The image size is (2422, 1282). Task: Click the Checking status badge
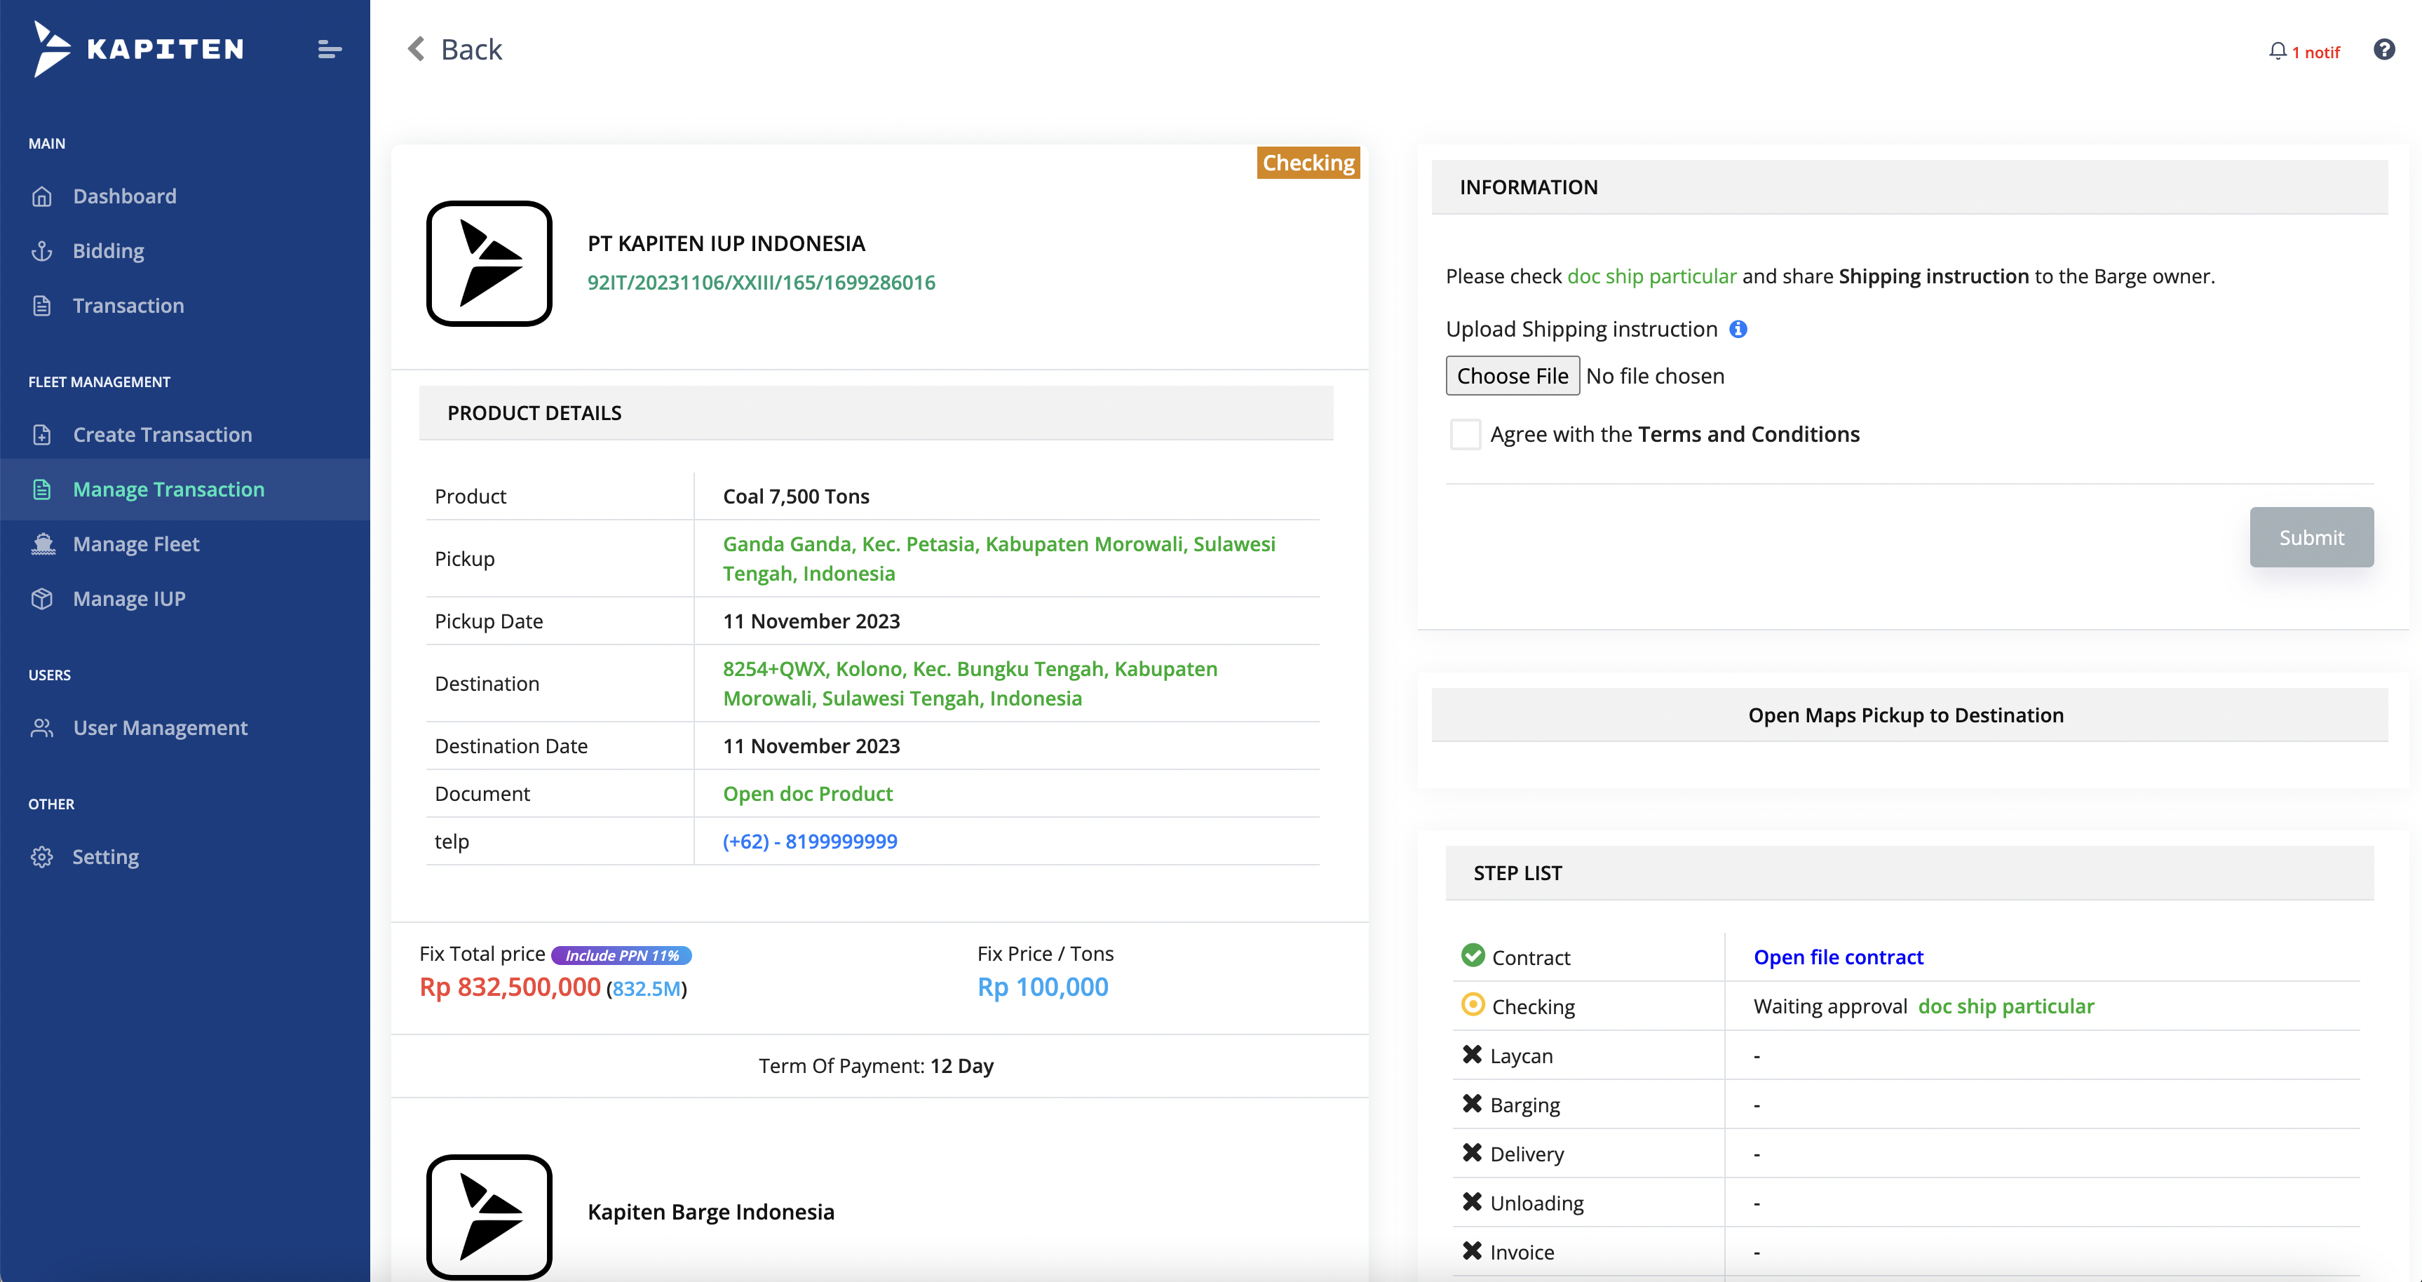[1308, 163]
